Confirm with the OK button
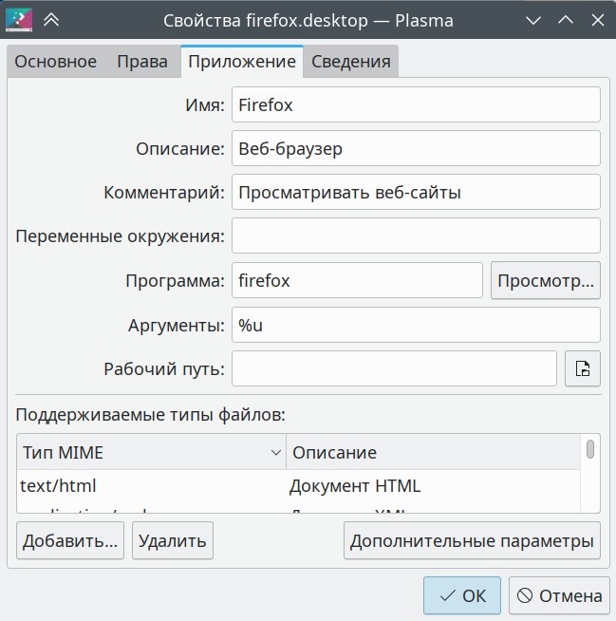Image resolution: width=616 pixels, height=621 pixels. pyautogui.click(x=462, y=595)
